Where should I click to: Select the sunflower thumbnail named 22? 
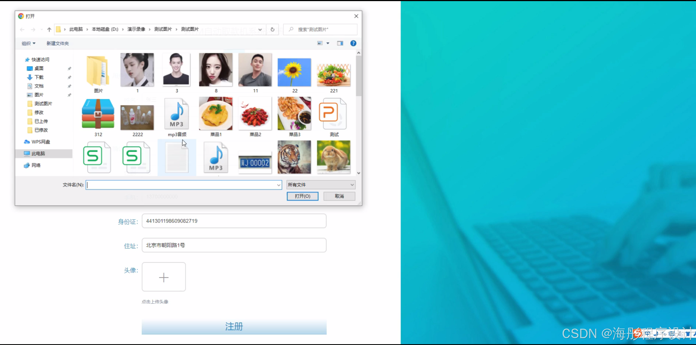coord(294,72)
